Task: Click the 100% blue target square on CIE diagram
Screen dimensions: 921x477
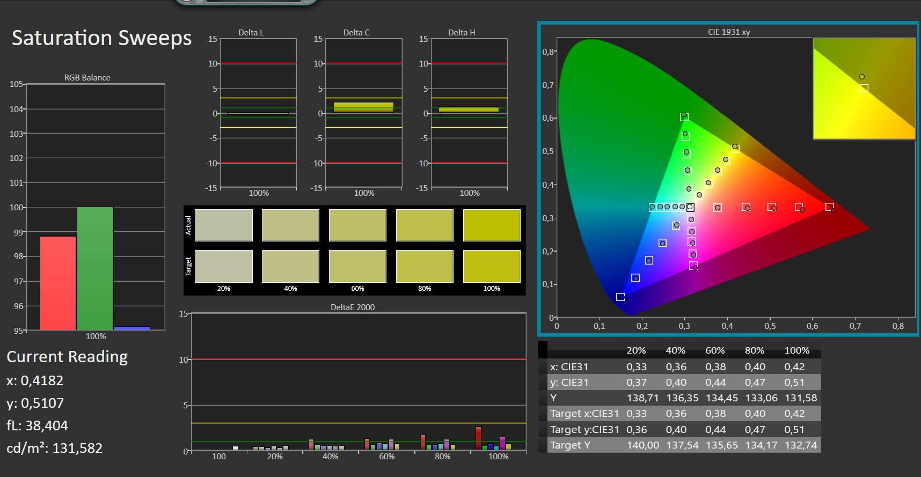Action: click(620, 297)
